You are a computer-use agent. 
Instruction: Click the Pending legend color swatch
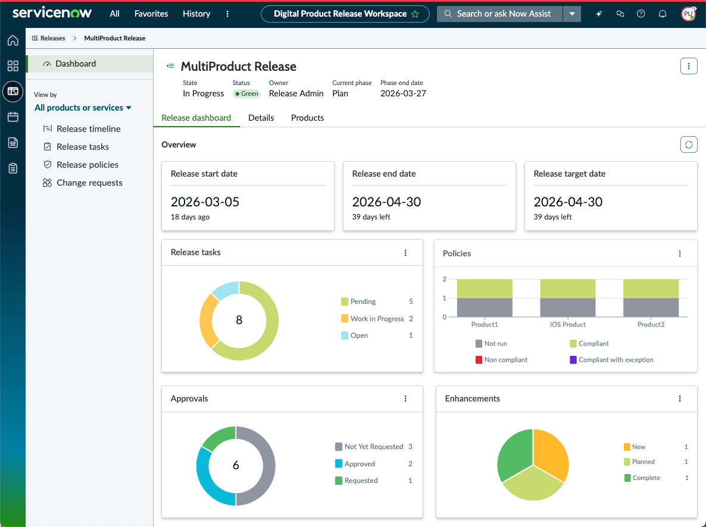pyautogui.click(x=345, y=302)
